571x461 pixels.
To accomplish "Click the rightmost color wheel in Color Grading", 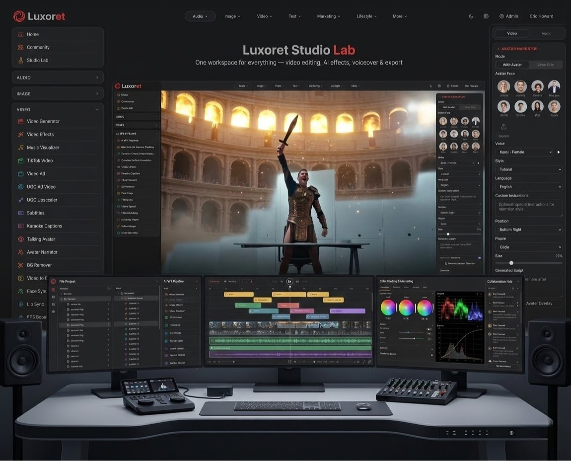I will (424, 308).
